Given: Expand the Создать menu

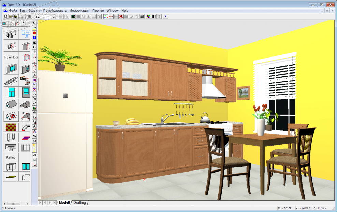Looking at the screenshot, I should [x=34, y=11].
